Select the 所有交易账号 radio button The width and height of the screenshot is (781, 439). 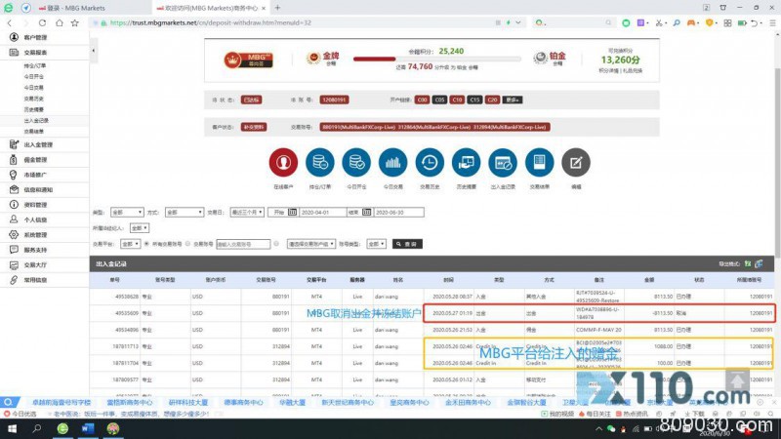(146, 244)
